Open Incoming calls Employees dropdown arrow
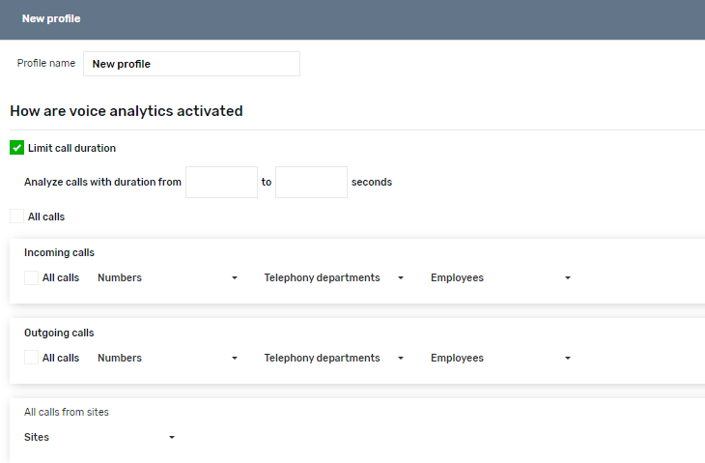Screen dimensions: 705x463 [x=567, y=278]
